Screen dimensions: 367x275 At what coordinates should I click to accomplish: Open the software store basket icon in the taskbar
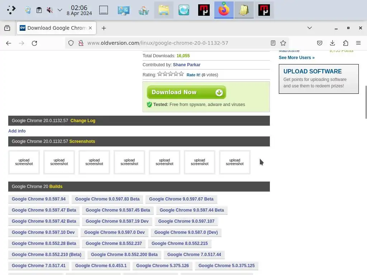click(144, 10)
